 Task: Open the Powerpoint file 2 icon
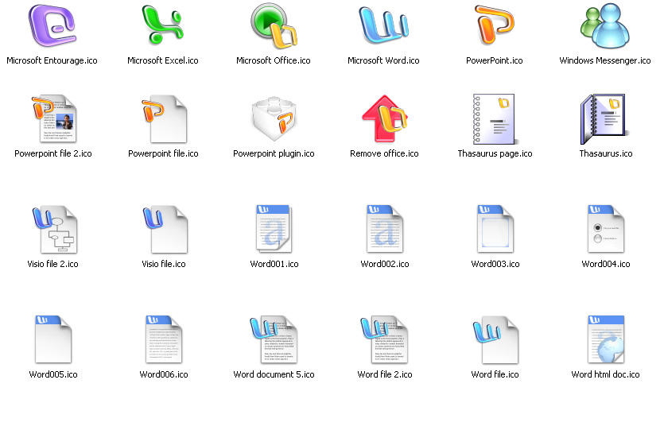(x=53, y=118)
